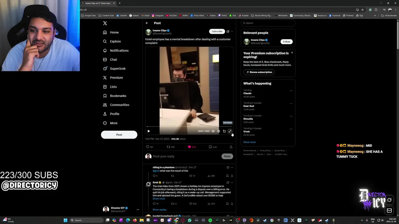Screen dimensions: 399x224
Task: Click Grok explain icon on the main post
Action: (x=228, y=31)
